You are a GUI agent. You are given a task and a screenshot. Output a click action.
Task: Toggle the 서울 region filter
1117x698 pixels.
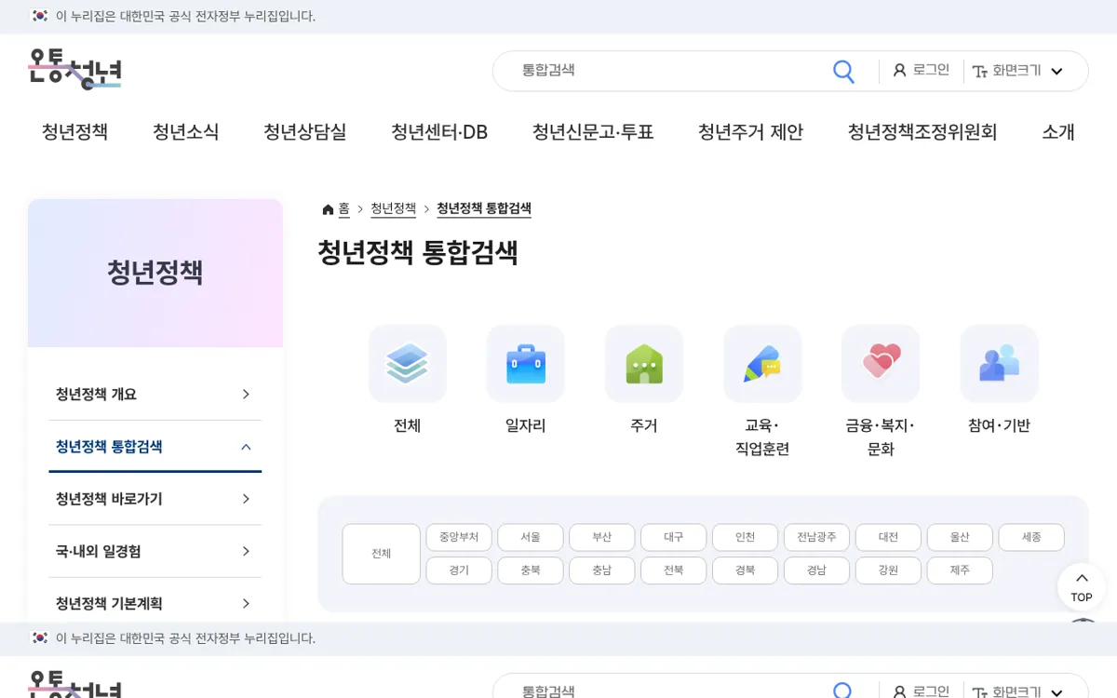531,537
